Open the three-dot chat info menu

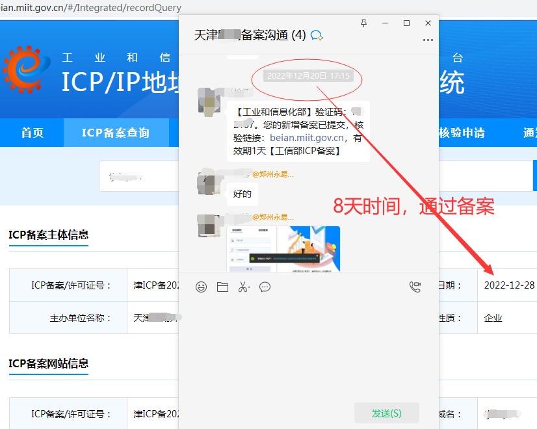coord(427,40)
